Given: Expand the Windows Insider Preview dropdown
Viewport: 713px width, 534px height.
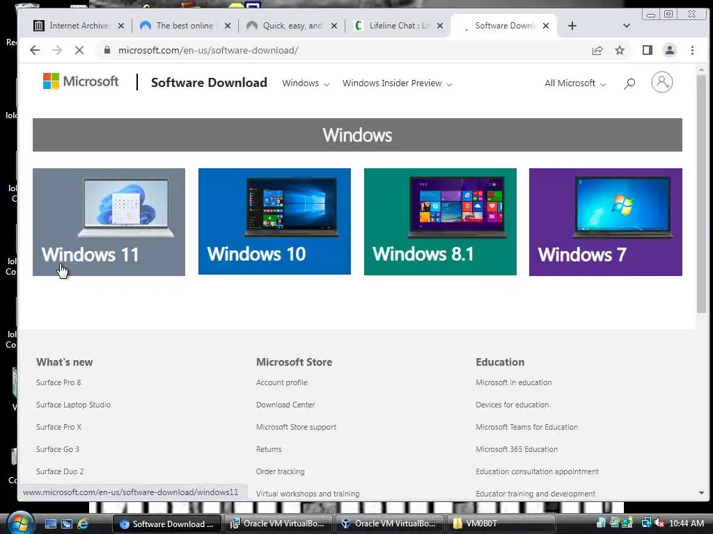Looking at the screenshot, I should click(x=397, y=83).
